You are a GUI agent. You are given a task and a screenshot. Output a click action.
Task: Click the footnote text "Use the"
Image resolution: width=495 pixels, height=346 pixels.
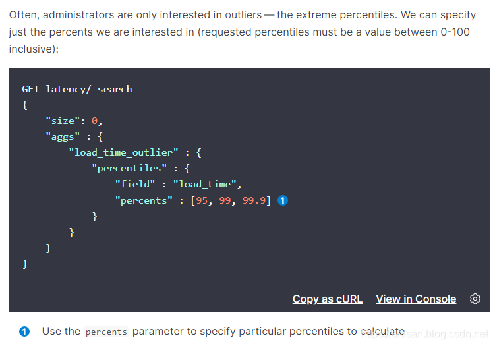coord(61,331)
